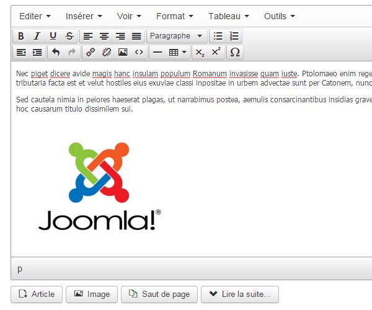
Task: Open the table toolbar dropdown
Action: coord(178,52)
